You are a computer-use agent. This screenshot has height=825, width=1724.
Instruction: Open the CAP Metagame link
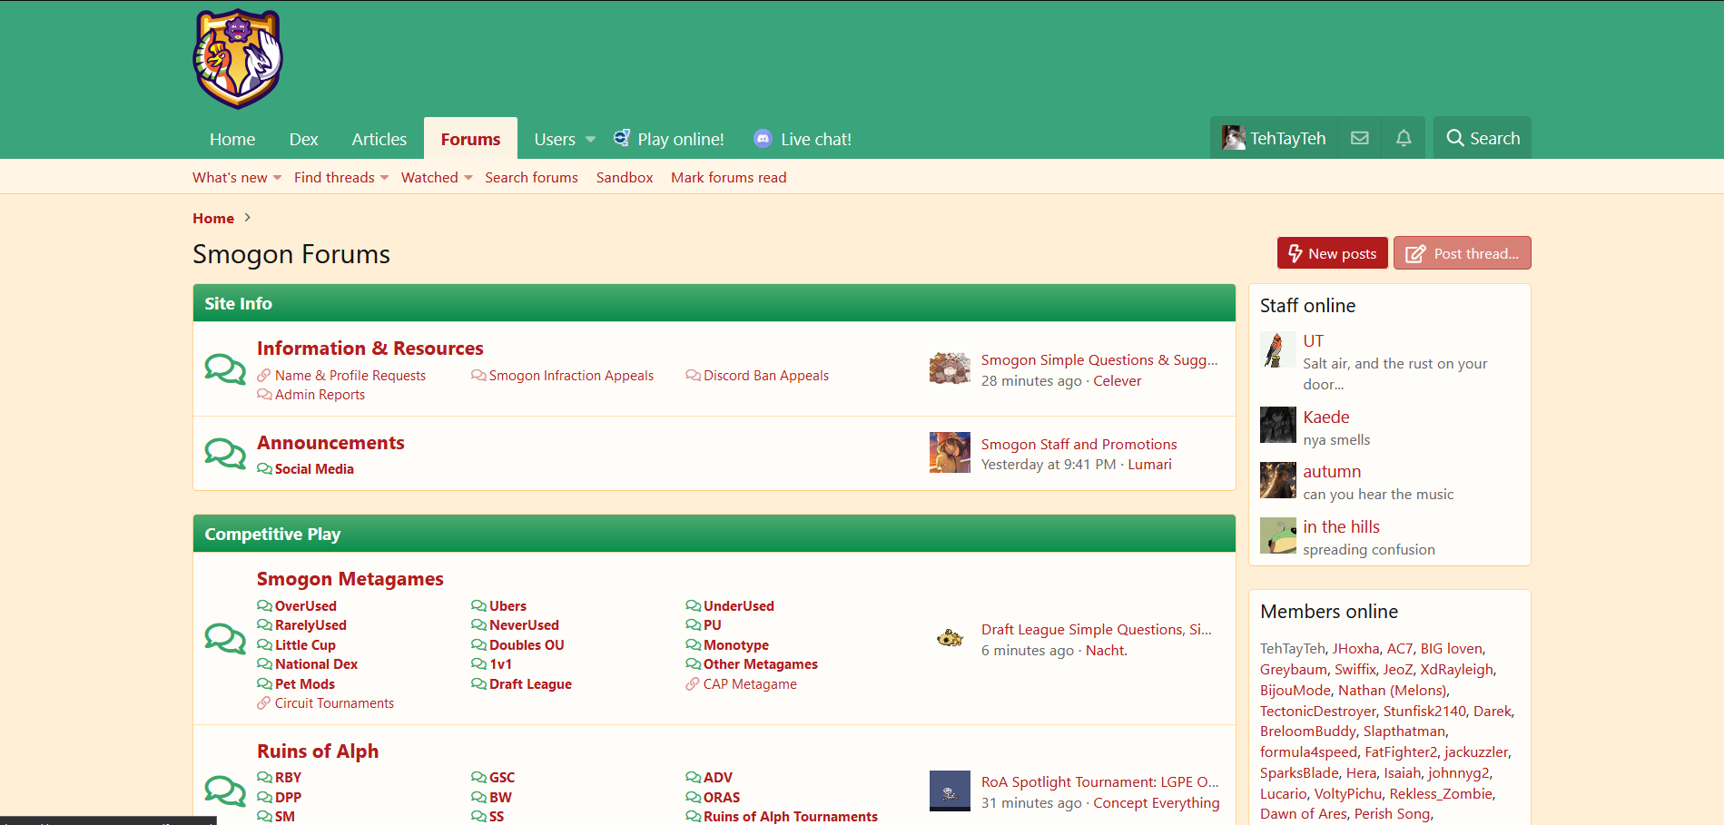click(x=750, y=684)
